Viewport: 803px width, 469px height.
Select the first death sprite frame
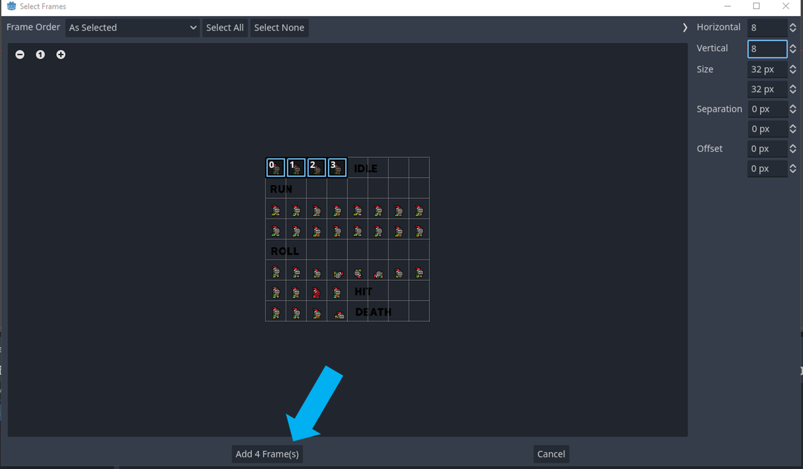tap(275, 311)
